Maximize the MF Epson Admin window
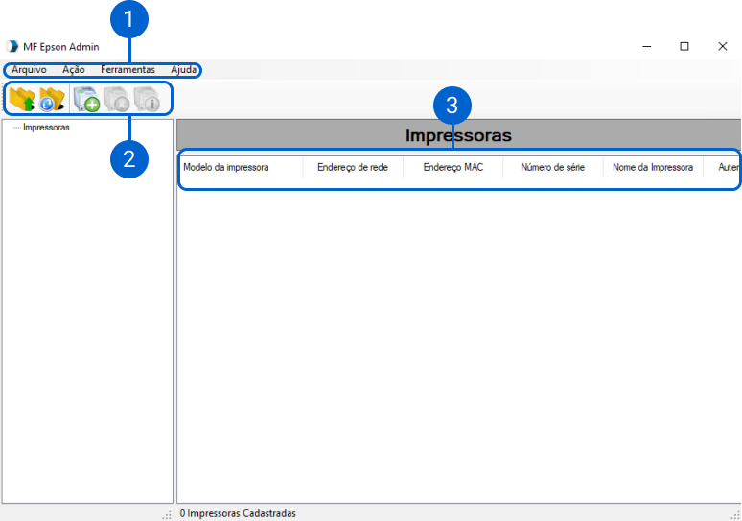Image resolution: width=742 pixels, height=521 pixels. pos(684,46)
